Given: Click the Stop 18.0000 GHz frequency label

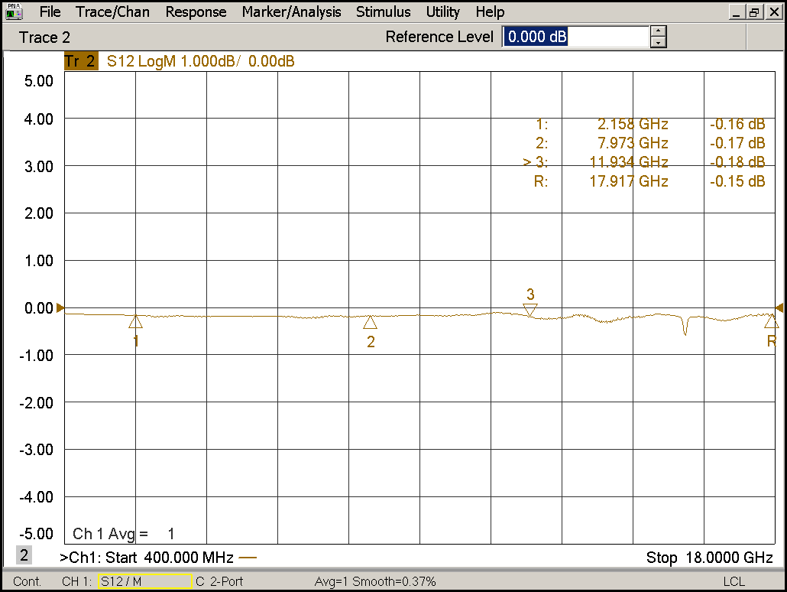Looking at the screenshot, I should (x=704, y=558).
